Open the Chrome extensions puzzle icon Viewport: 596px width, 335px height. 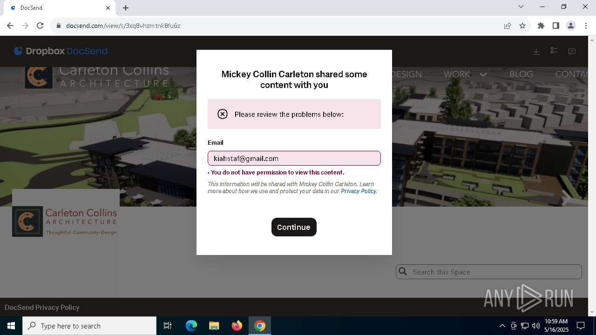tap(541, 26)
